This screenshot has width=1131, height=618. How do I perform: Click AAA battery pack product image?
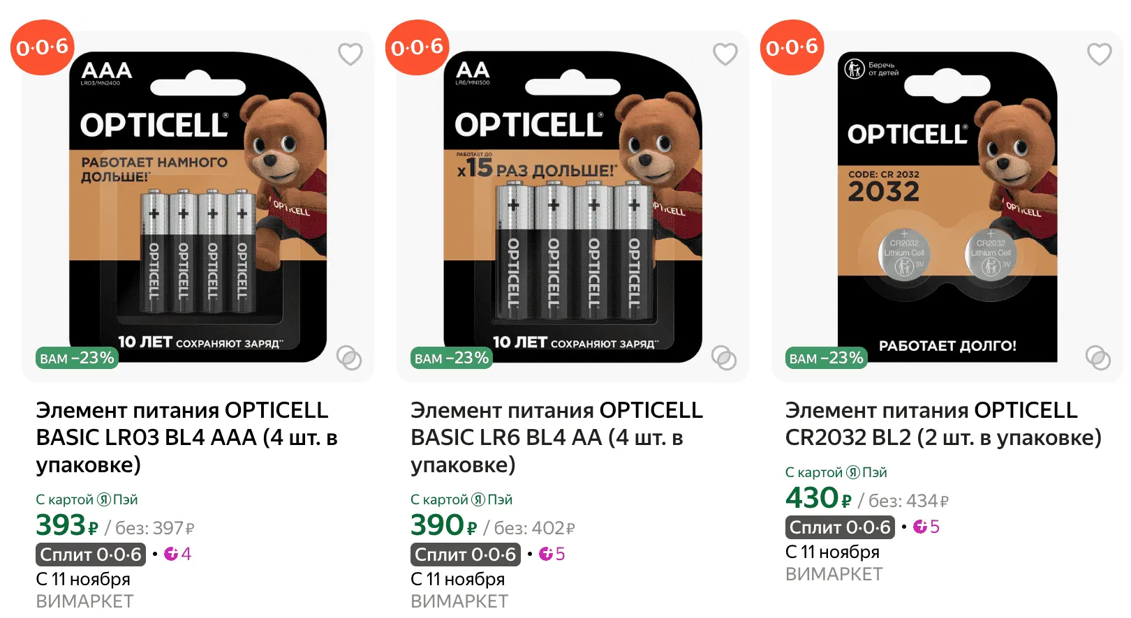click(198, 207)
